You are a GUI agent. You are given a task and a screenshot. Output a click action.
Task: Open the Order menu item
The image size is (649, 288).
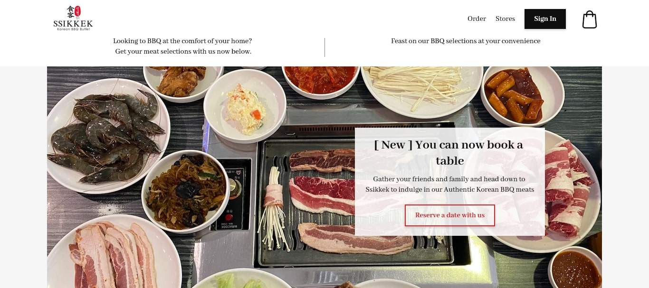coord(477,19)
